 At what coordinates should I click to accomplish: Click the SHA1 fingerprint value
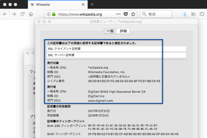133,134
